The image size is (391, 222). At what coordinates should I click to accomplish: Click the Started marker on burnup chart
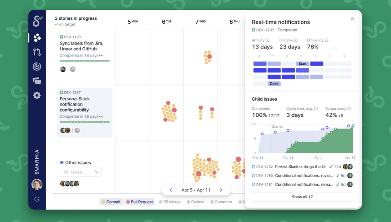click(277, 127)
